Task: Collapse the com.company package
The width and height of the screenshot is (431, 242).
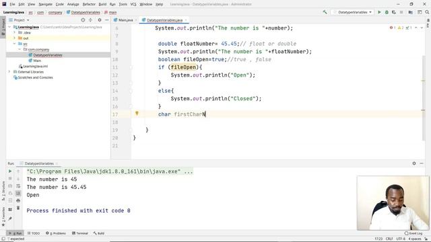Action: [x=20, y=49]
